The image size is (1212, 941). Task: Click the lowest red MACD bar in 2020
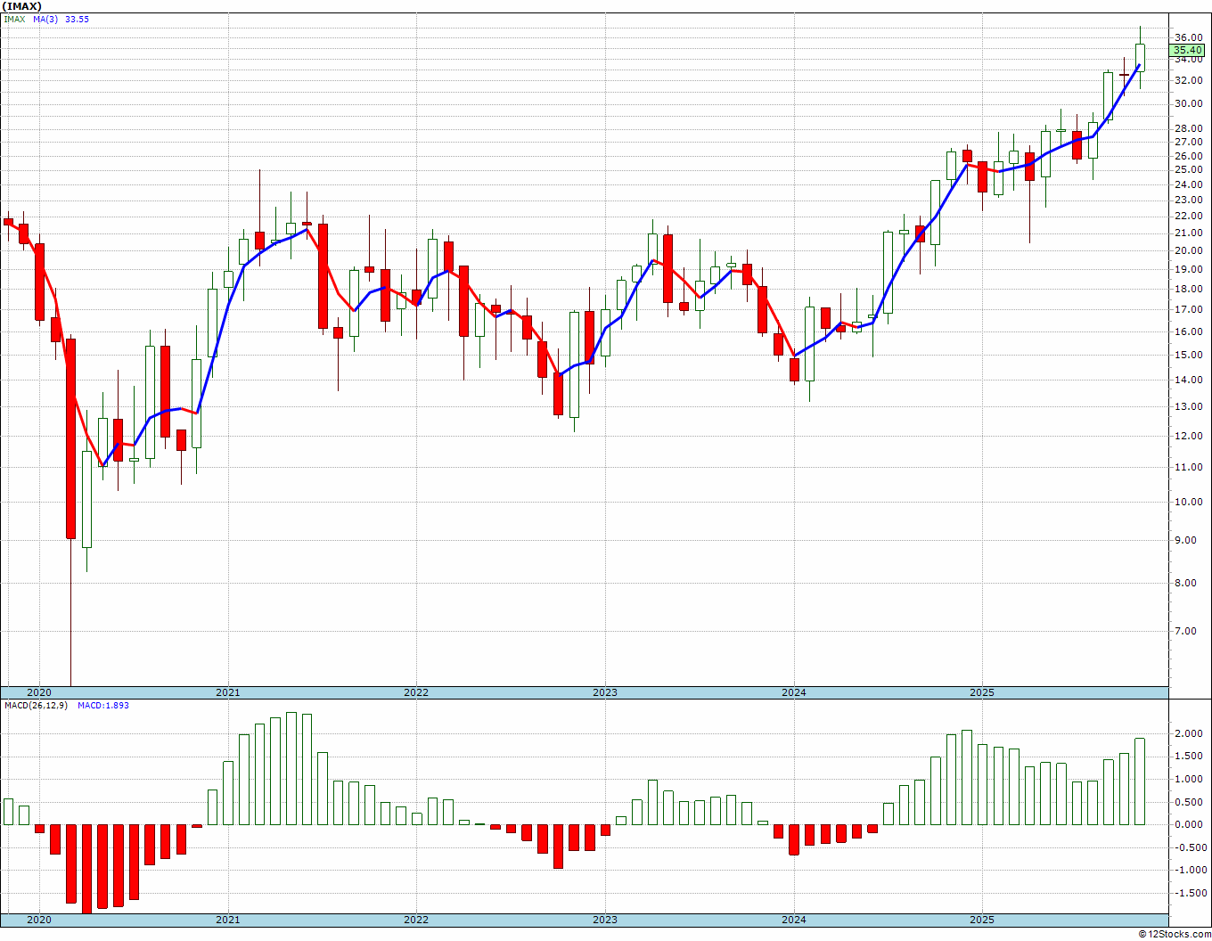[86, 869]
